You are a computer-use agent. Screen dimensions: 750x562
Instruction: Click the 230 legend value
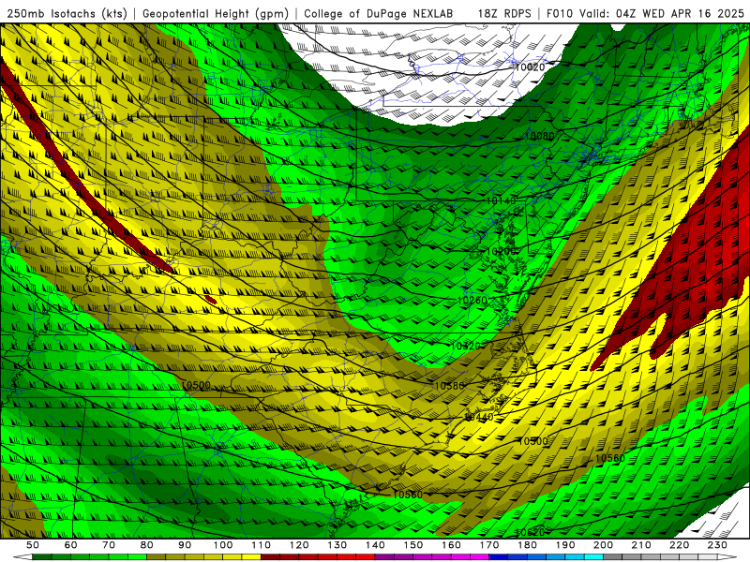click(718, 545)
